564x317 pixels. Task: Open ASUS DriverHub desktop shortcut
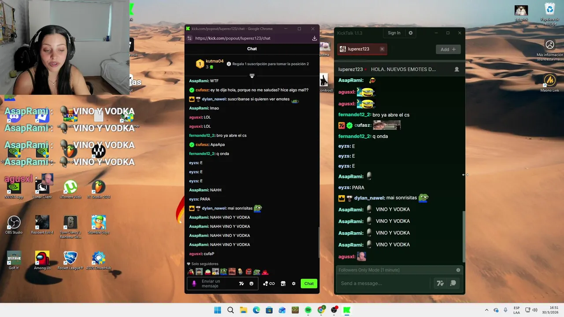(x=99, y=261)
